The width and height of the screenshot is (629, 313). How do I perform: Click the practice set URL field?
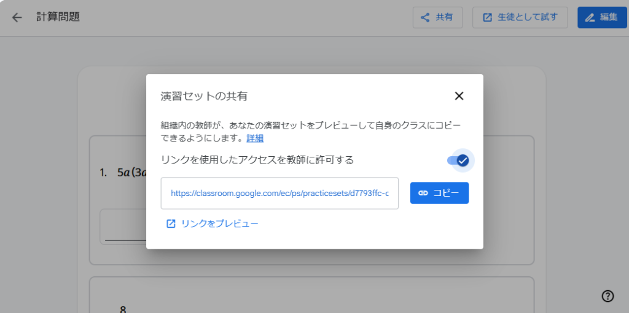point(279,194)
